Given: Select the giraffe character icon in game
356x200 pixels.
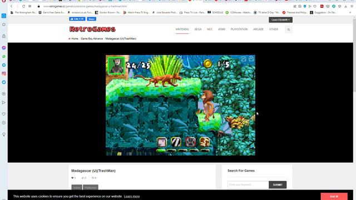Looking at the screenshot, I should pyautogui.click(x=205, y=142).
